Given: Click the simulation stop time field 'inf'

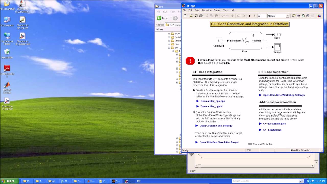Looking at the screenshot, I should pos(261,16).
